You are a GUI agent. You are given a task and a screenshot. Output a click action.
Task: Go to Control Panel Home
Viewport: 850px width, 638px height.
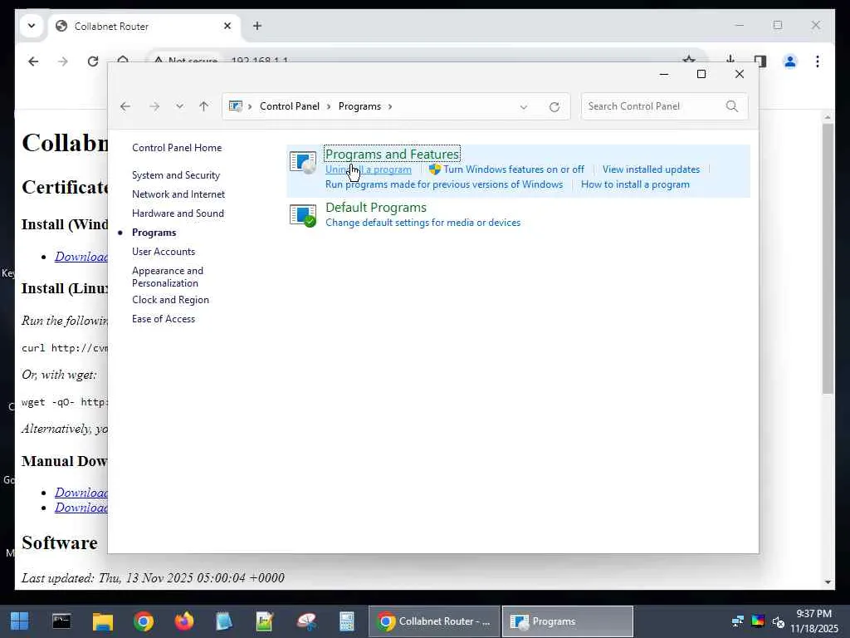click(177, 148)
